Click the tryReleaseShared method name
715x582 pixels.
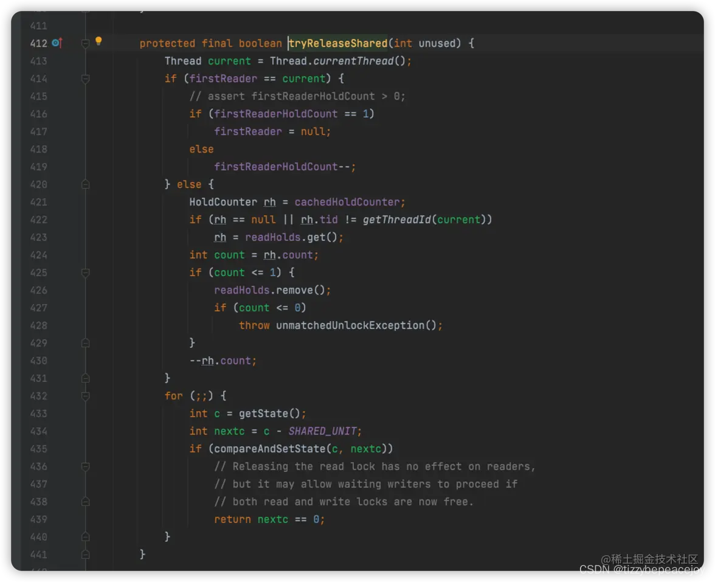[x=338, y=43]
